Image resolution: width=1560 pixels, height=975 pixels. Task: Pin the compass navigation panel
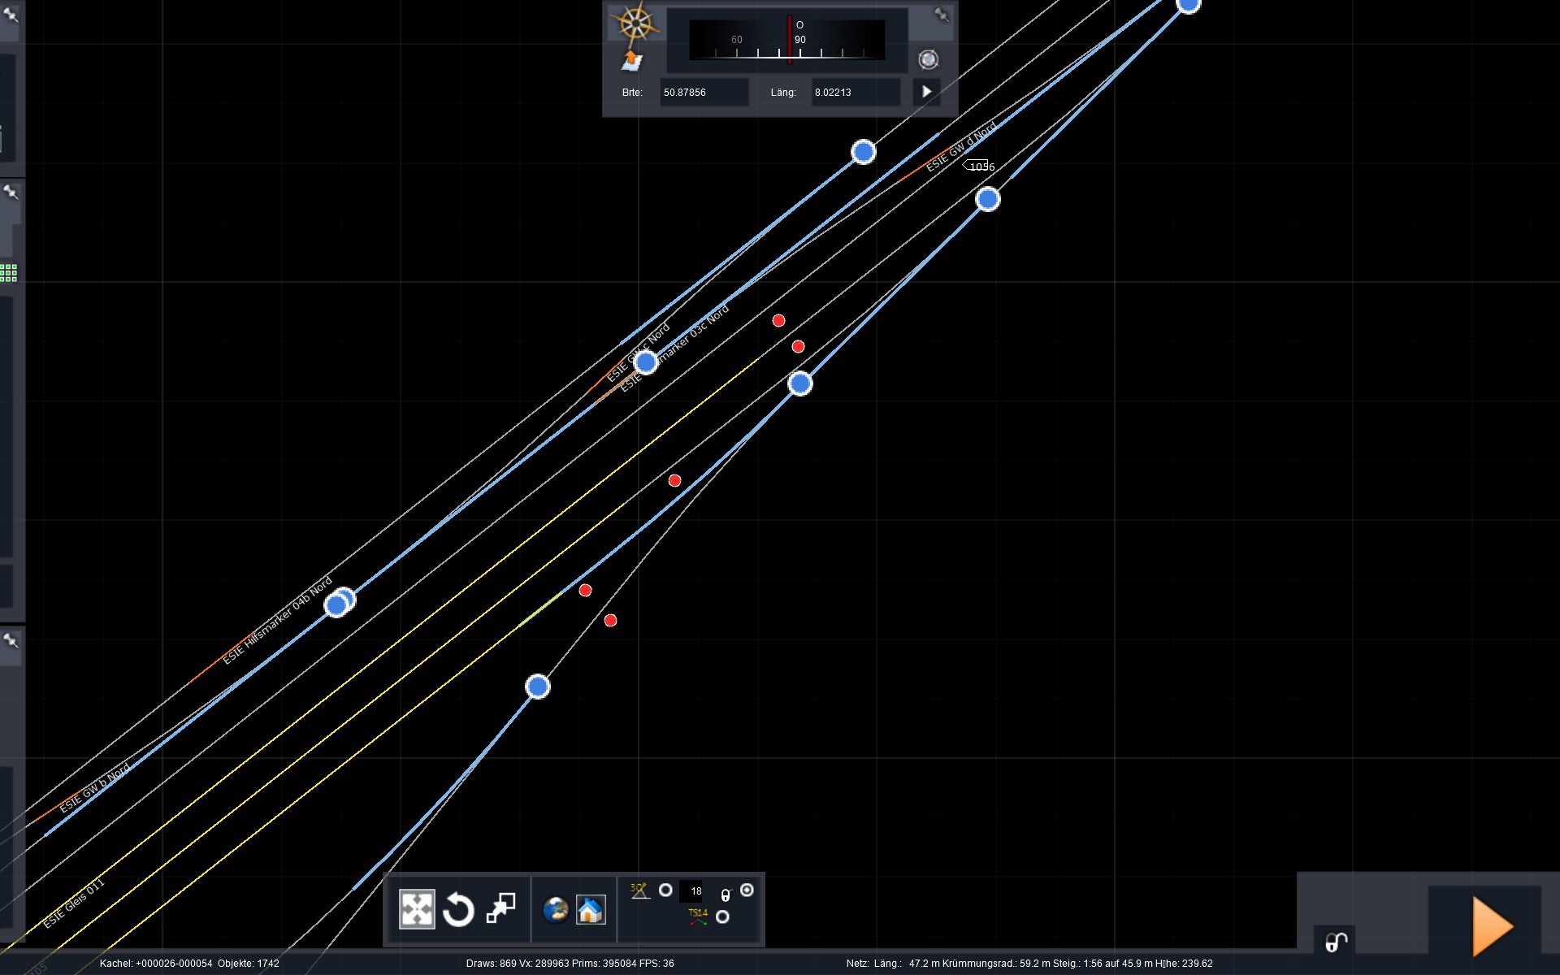point(941,15)
